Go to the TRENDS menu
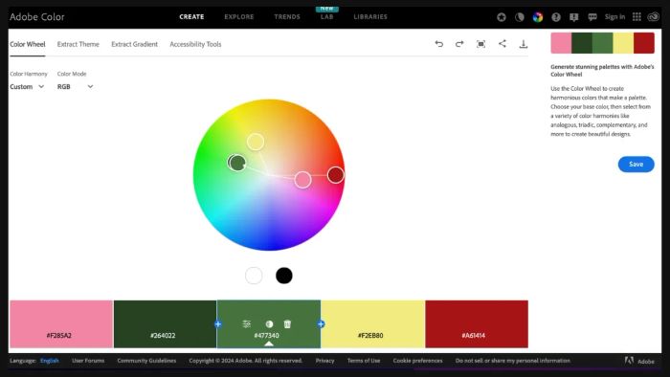The height and width of the screenshot is (377, 670). (287, 16)
